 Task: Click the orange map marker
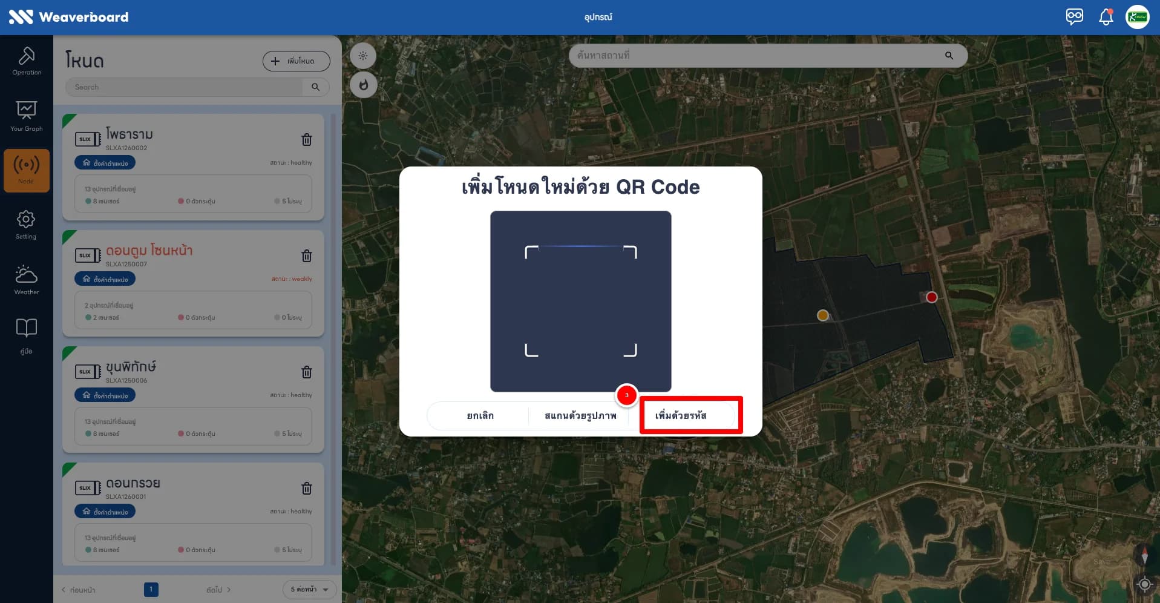(823, 315)
